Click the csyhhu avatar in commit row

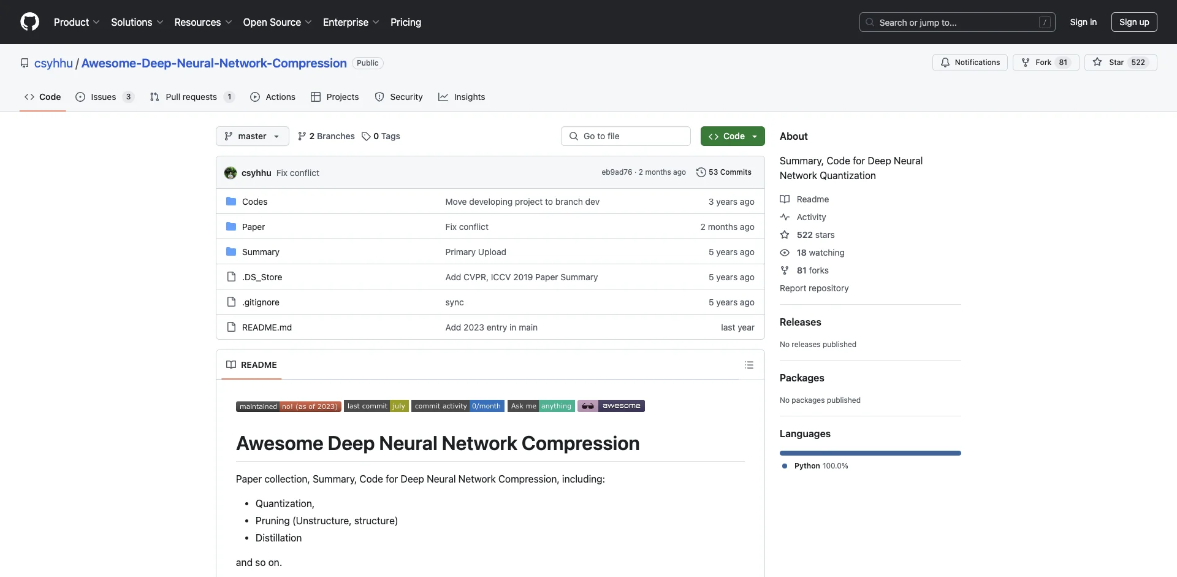230,173
